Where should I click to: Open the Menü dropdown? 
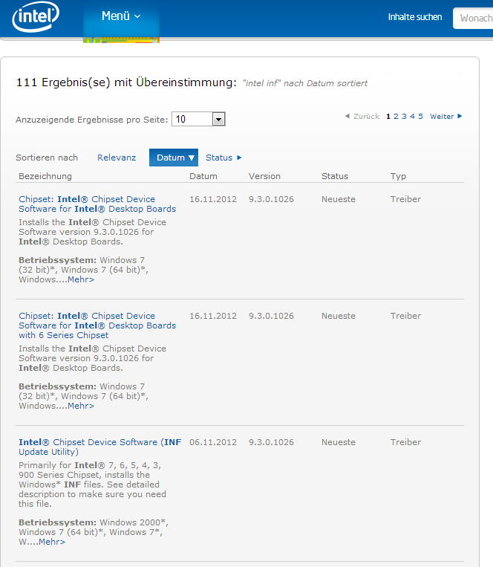pyautogui.click(x=121, y=16)
